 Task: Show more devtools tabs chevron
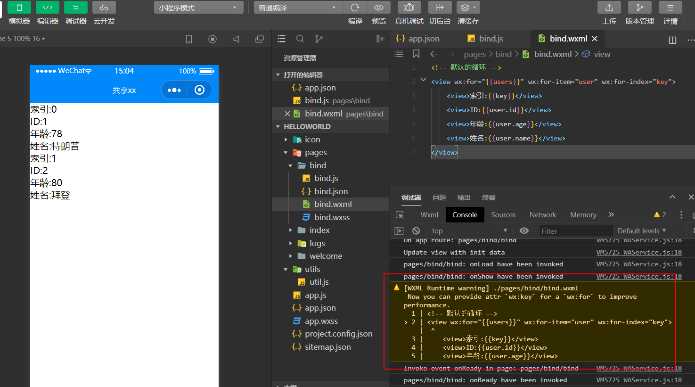pyautogui.click(x=611, y=214)
